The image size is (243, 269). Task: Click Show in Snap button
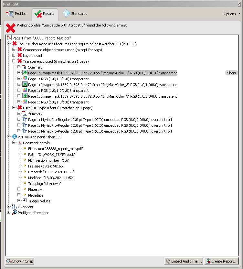point(20,261)
